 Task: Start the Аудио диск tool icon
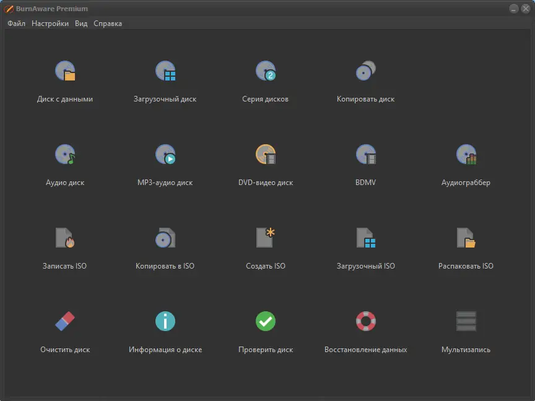(x=65, y=155)
